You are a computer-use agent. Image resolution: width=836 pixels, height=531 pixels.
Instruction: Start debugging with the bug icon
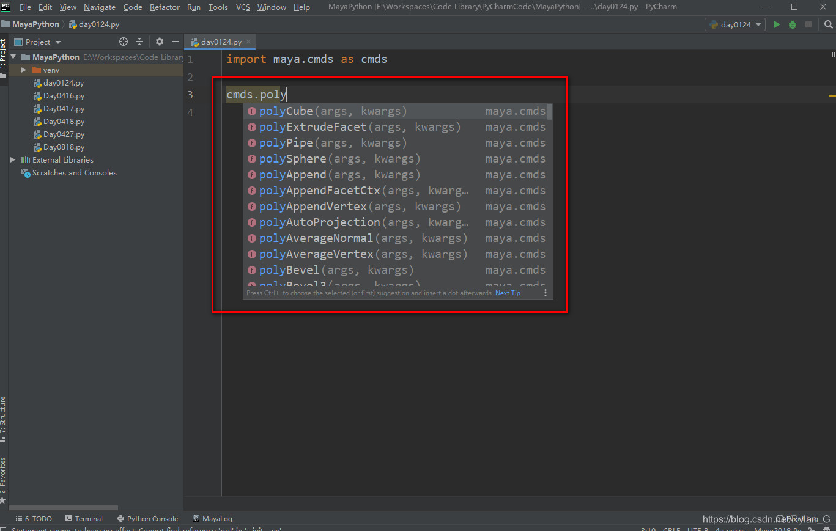coord(793,24)
